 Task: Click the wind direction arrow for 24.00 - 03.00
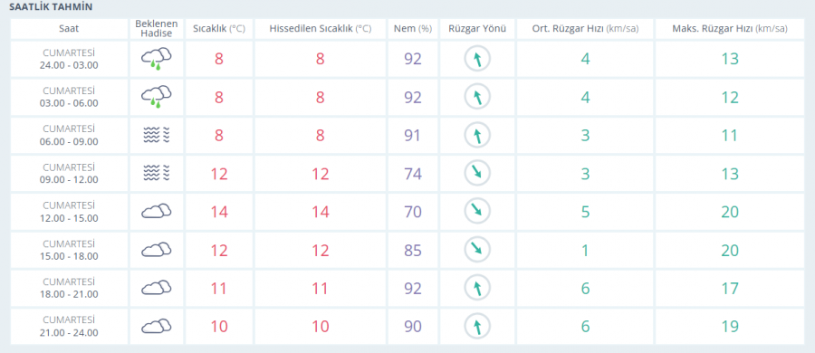477,59
